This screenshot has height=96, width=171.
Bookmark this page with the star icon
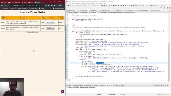[42, 5]
